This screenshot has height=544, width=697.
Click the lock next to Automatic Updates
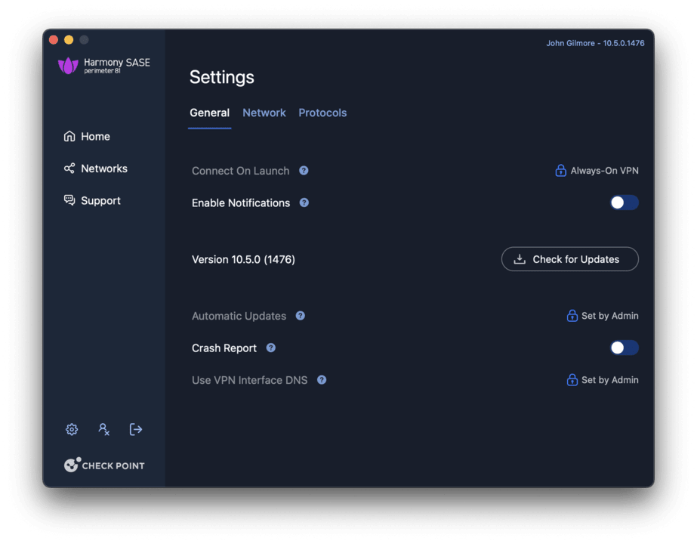click(x=574, y=316)
